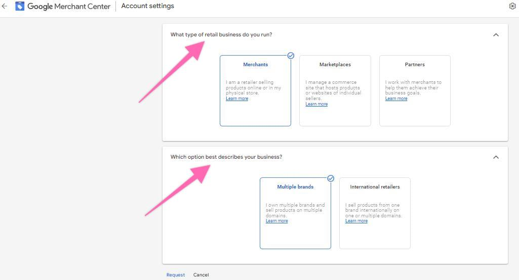The height and width of the screenshot is (280, 519).
Task: Open the settings gear icon
Action: 512,7
